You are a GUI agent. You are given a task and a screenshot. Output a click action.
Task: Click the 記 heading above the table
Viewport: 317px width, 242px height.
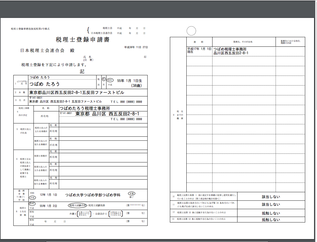pyautogui.click(x=82, y=71)
